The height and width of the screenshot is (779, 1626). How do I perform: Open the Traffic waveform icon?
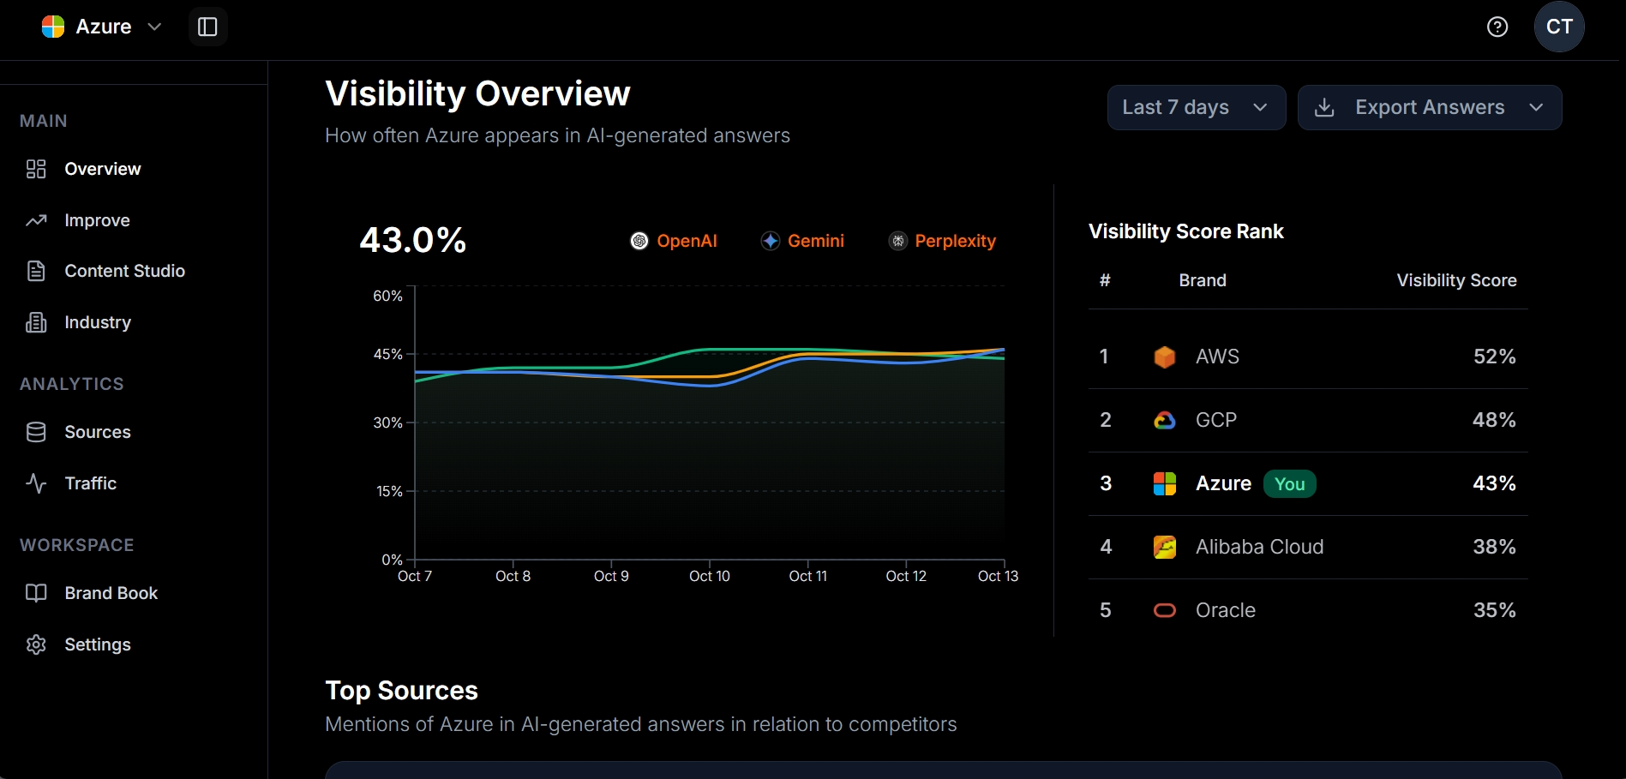click(35, 483)
